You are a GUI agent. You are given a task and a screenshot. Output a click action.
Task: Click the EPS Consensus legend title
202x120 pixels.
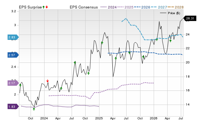coord(84,7)
